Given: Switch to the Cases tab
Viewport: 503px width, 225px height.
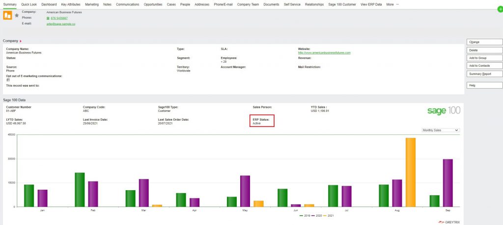Looking at the screenshot, I should [171, 4].
